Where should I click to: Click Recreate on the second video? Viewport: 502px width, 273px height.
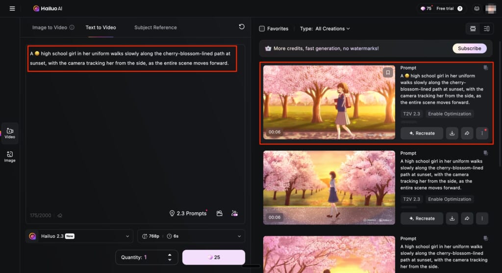click(x=422, y=218)
